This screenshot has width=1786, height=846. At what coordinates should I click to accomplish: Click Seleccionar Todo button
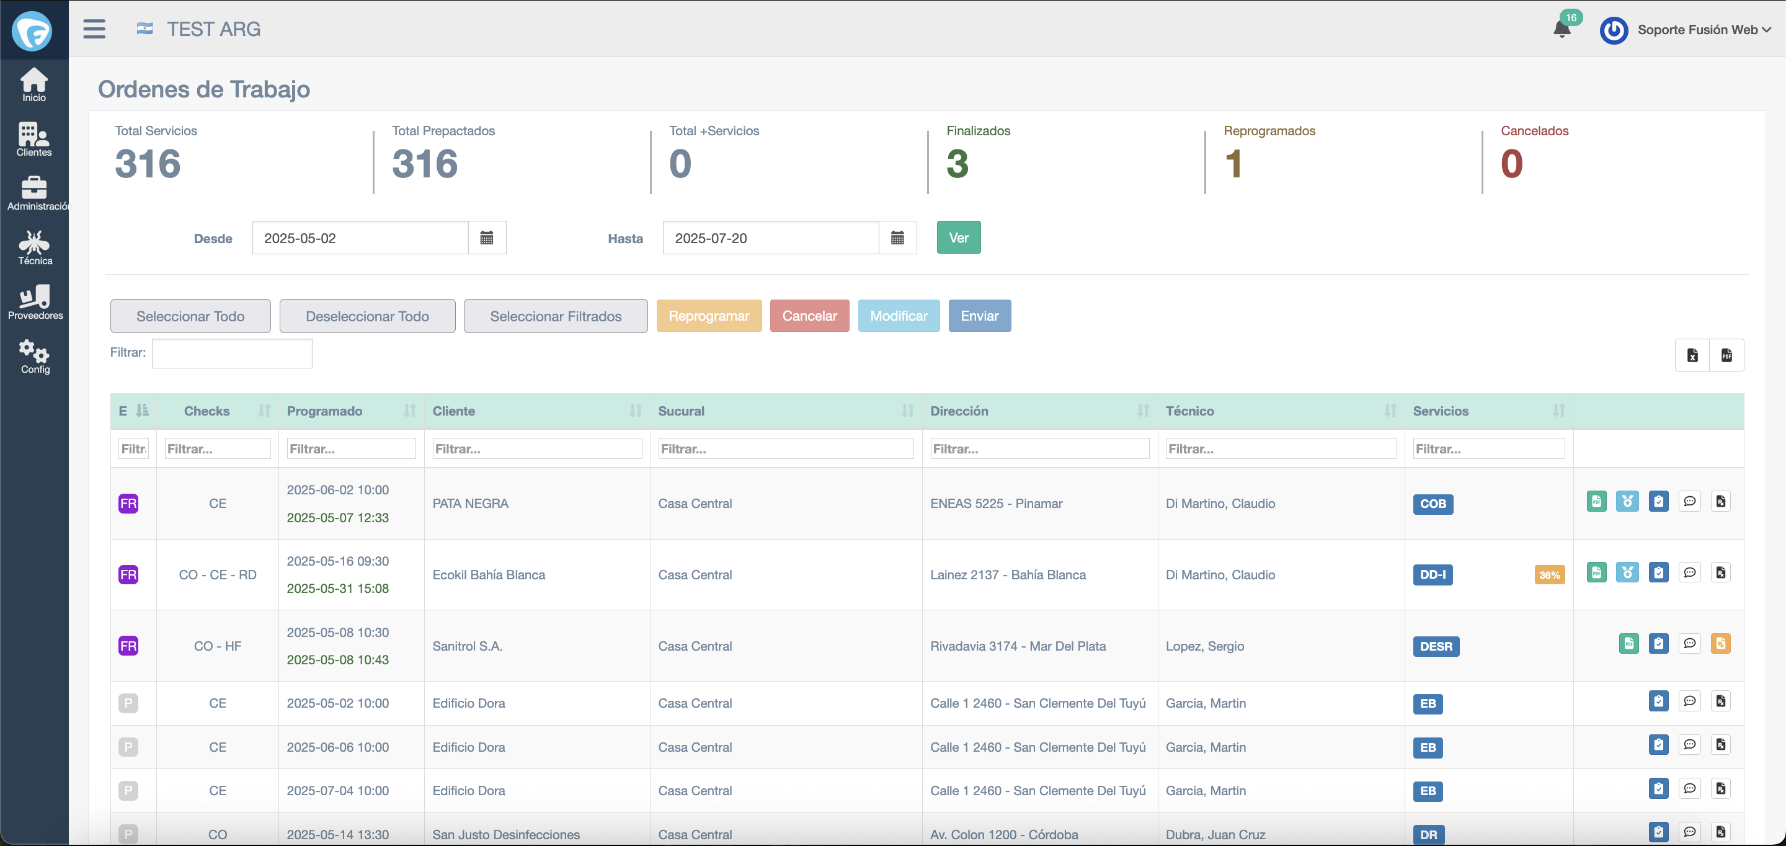[x=190, y=316]
